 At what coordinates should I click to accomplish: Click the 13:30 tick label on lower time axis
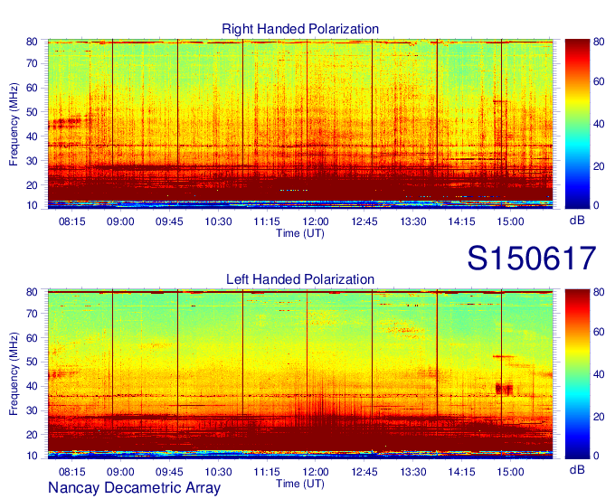coord(413,472)
